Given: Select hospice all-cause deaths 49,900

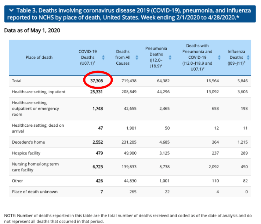Looking at the screenshot, I should tap(130, 153).
